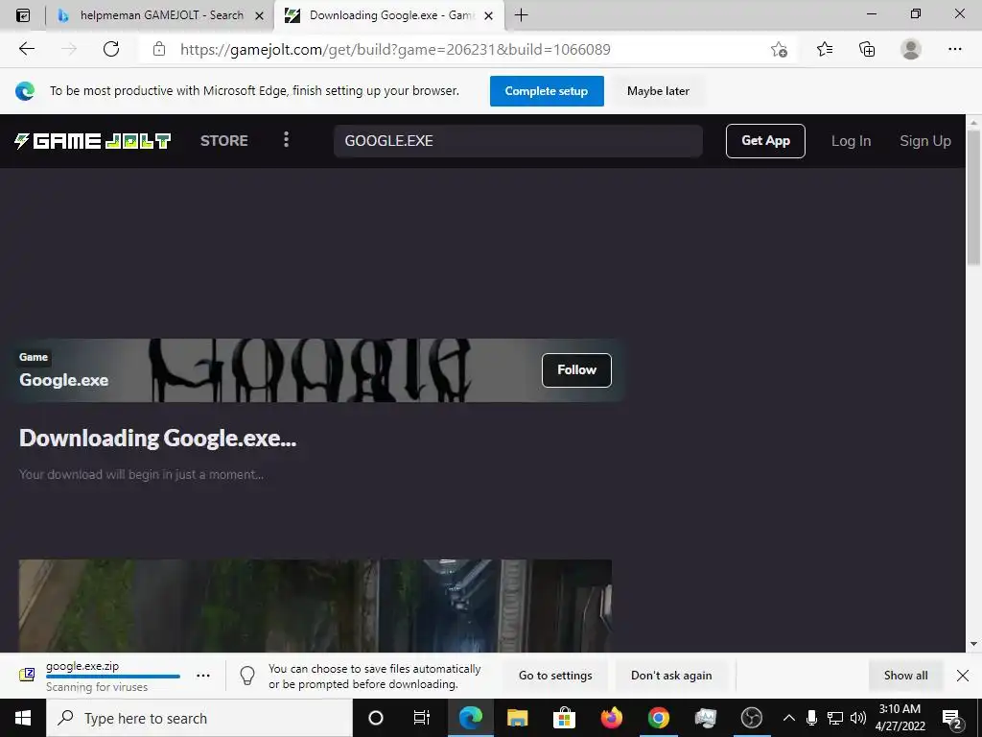Follow the Google.exe game
The image size is (982, 737).
point(576,369)
